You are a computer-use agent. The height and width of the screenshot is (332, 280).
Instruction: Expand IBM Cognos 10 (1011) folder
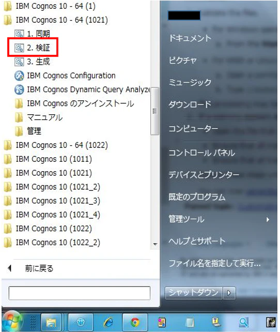point(48,159)
